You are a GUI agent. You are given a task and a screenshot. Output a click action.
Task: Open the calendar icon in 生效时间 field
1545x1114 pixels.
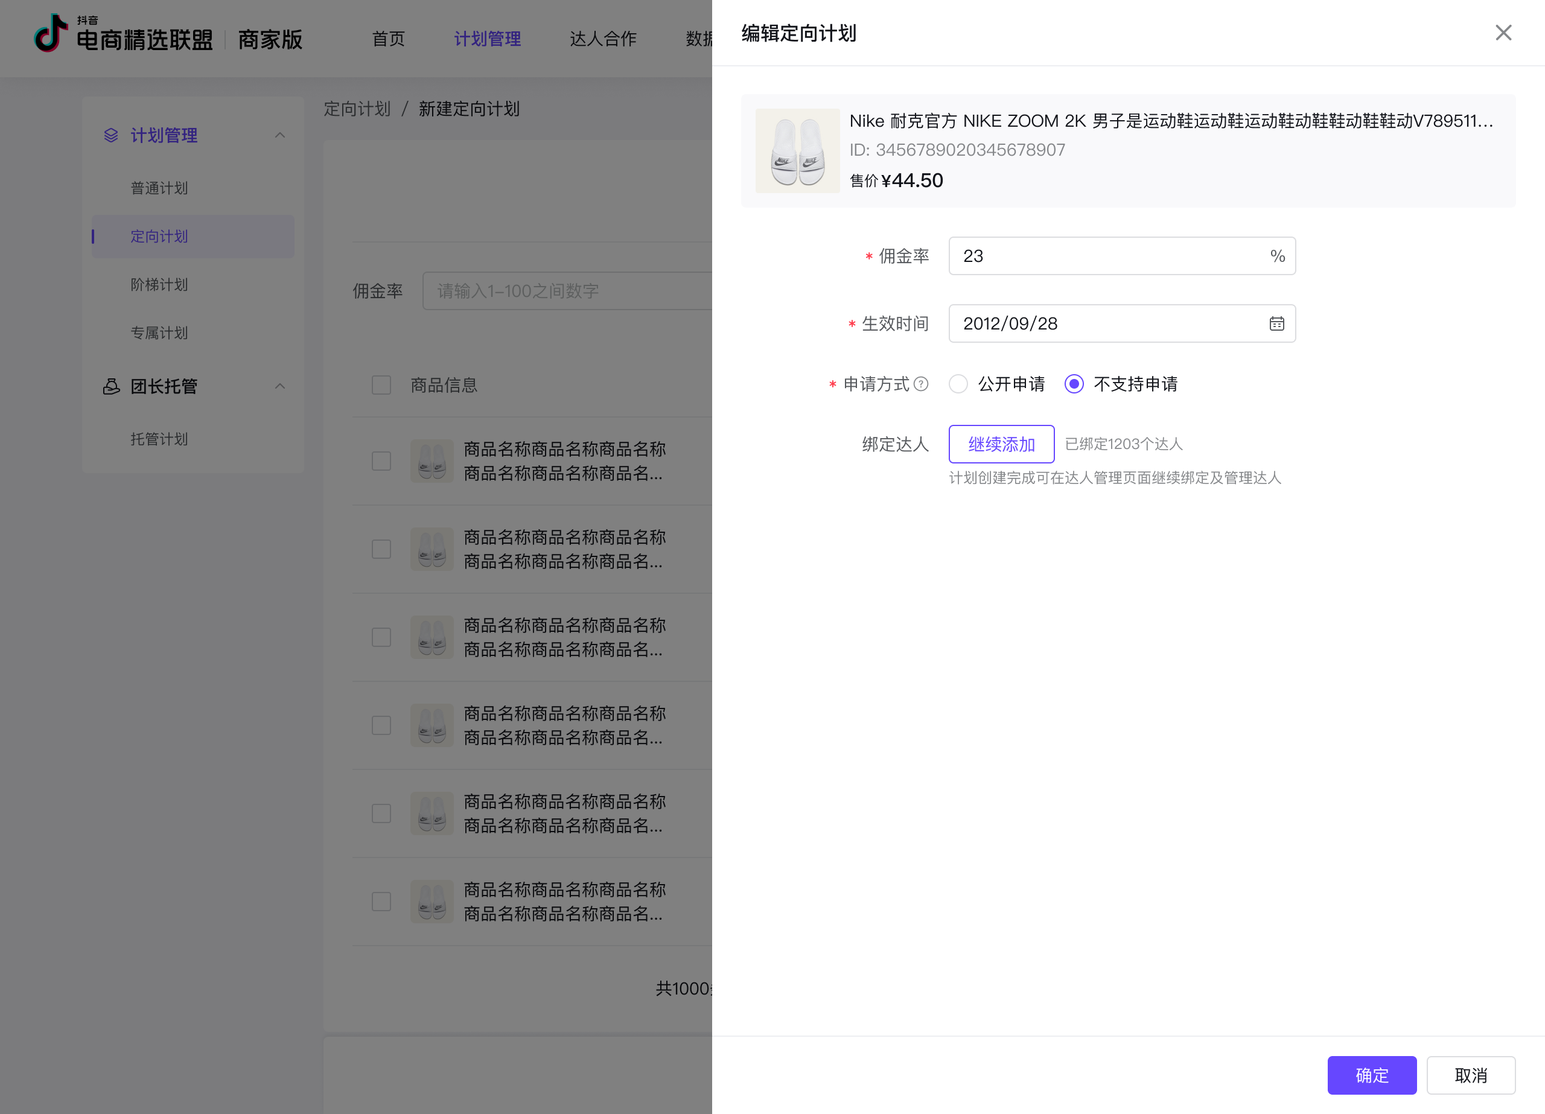(x=1276, y=323)
